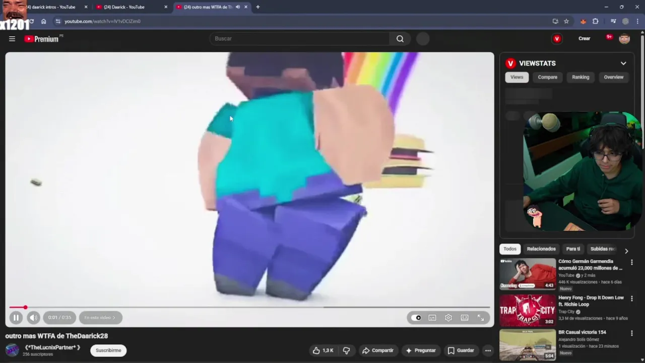Image resolution: width=645 pixels, height=363 pixels.
Task: Select the Views tab in ViewStats
Action: [517, 77]
